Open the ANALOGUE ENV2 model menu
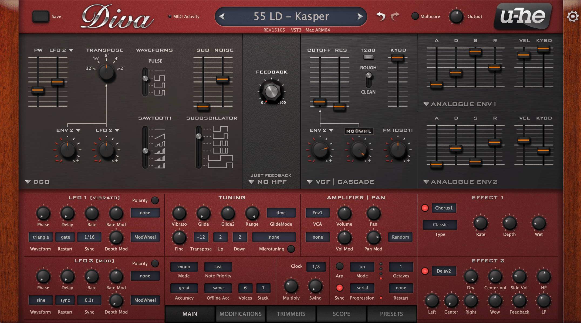This screenshot has height=323, width=581. click(x=461, y=182)
